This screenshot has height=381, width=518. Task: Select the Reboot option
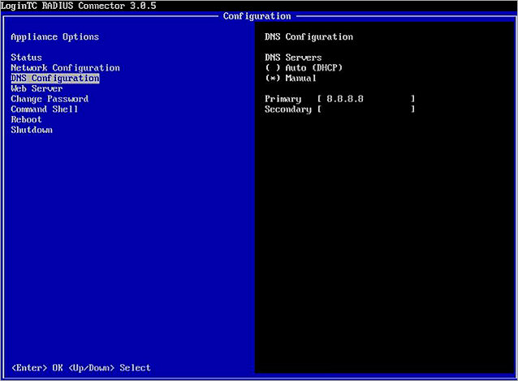point(27,119)
